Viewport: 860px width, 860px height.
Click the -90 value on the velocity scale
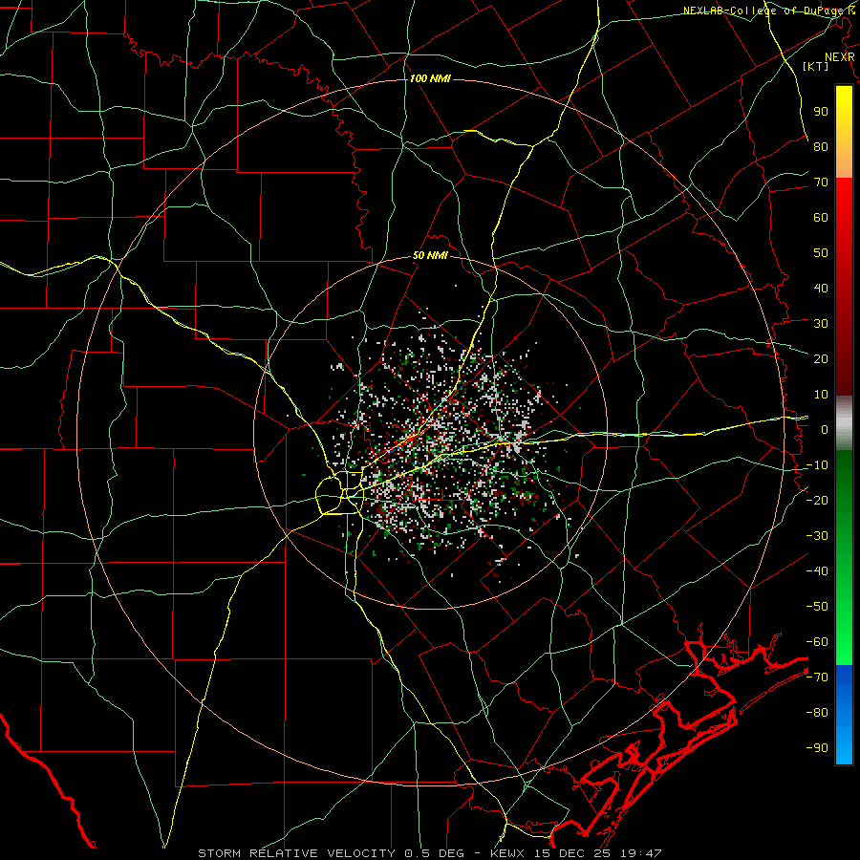pyautogui.click(x=817, y=748)
